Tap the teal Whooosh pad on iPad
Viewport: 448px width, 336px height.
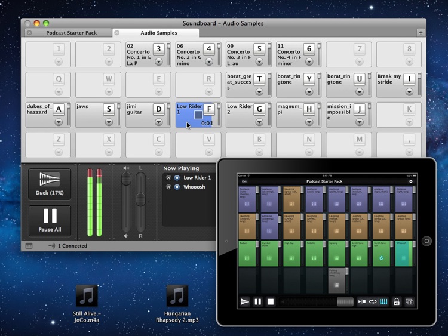(404, 254)
